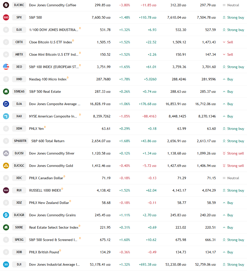Click the Dow Jones Commodity Silver bars icon

(x=6, y=153)
